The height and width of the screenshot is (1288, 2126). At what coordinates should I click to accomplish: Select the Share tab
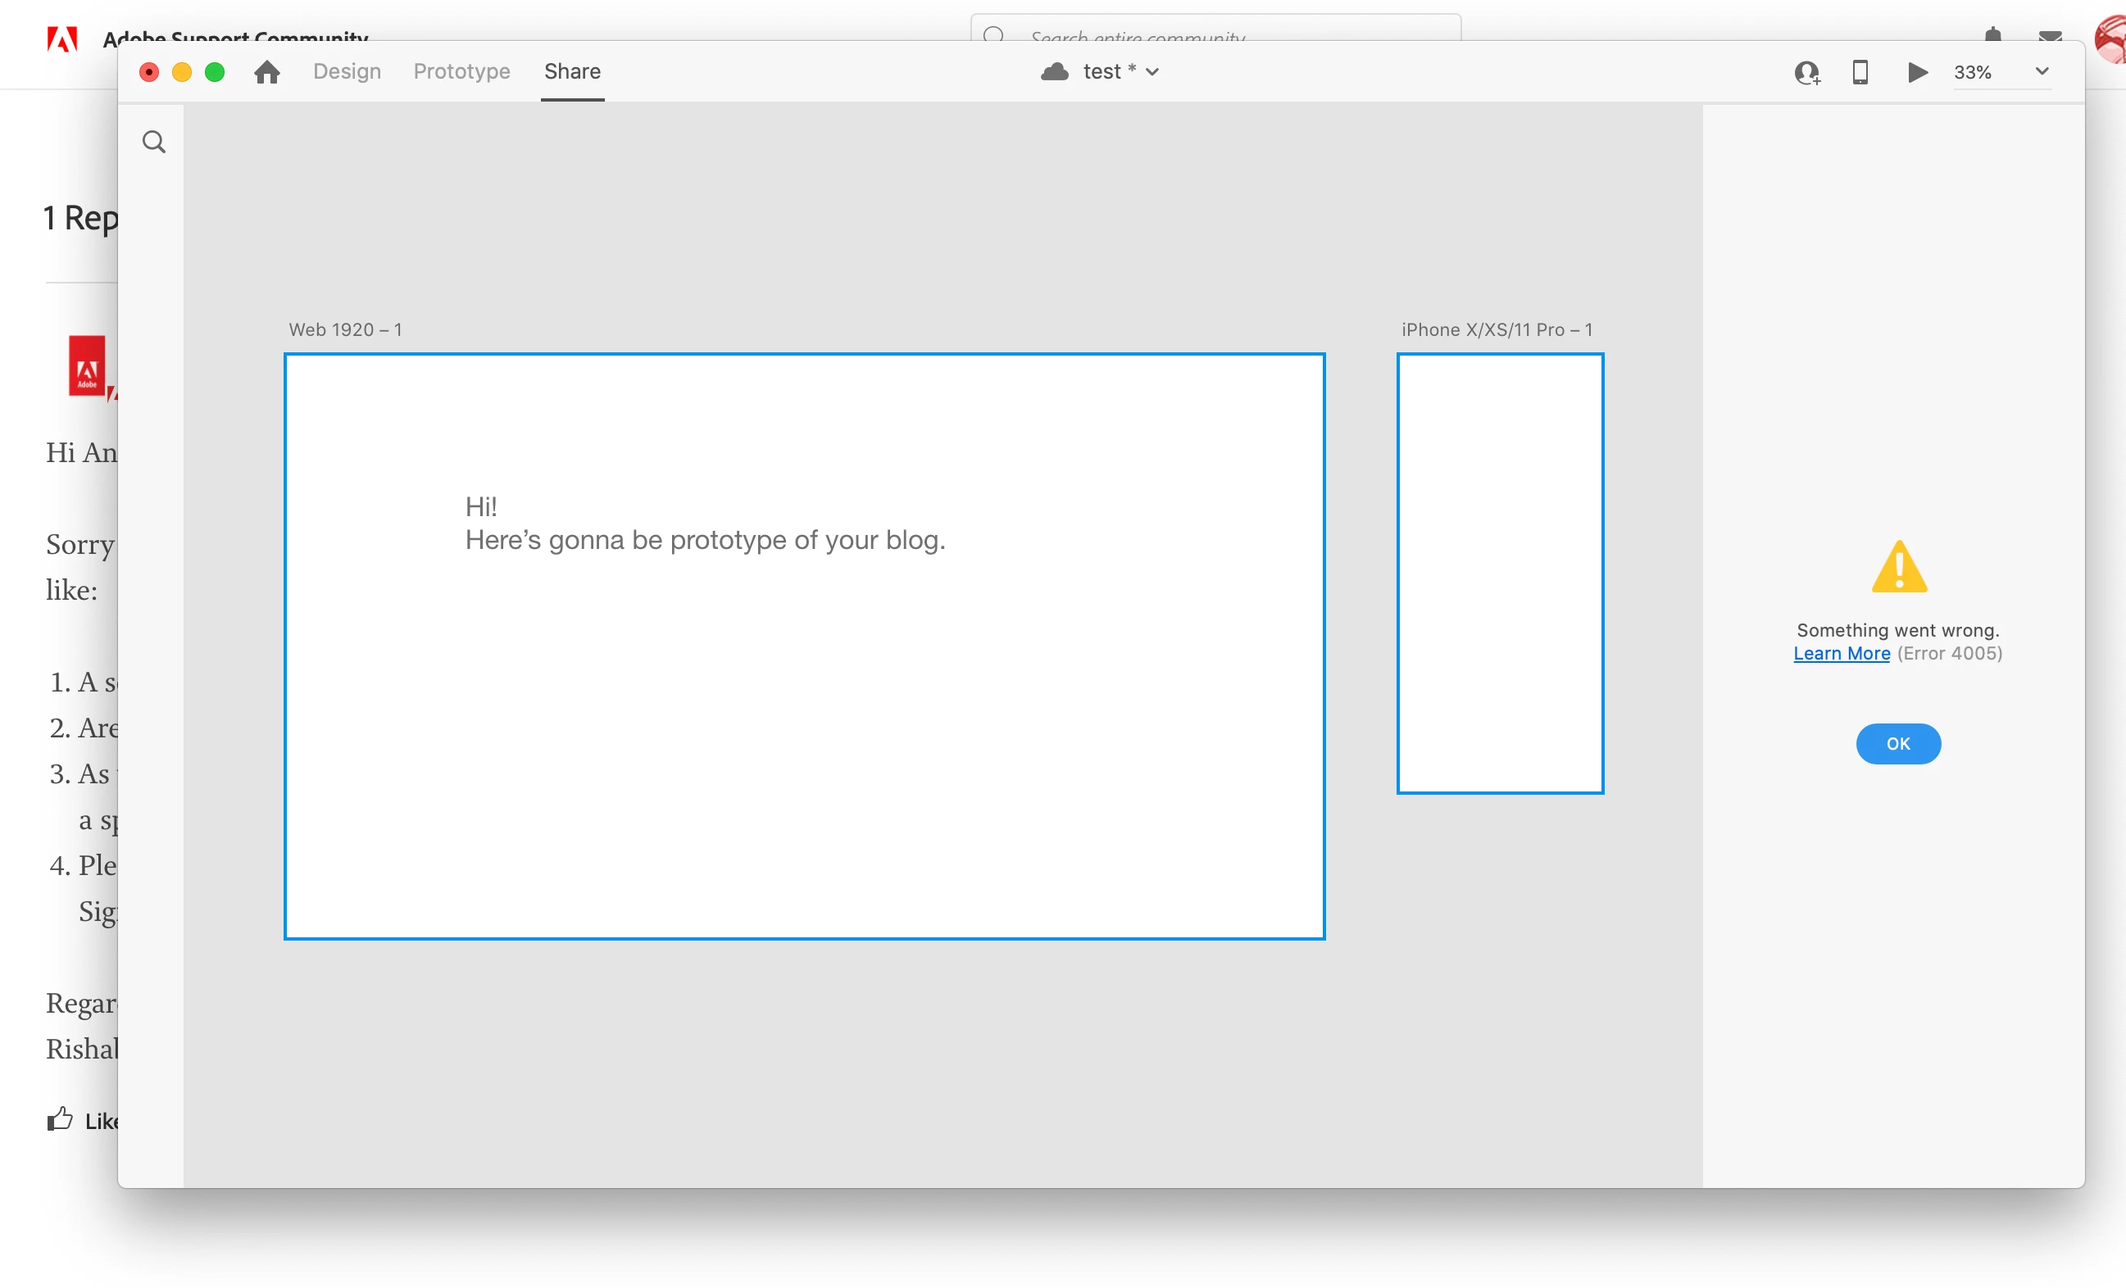[x=572, y=71]
